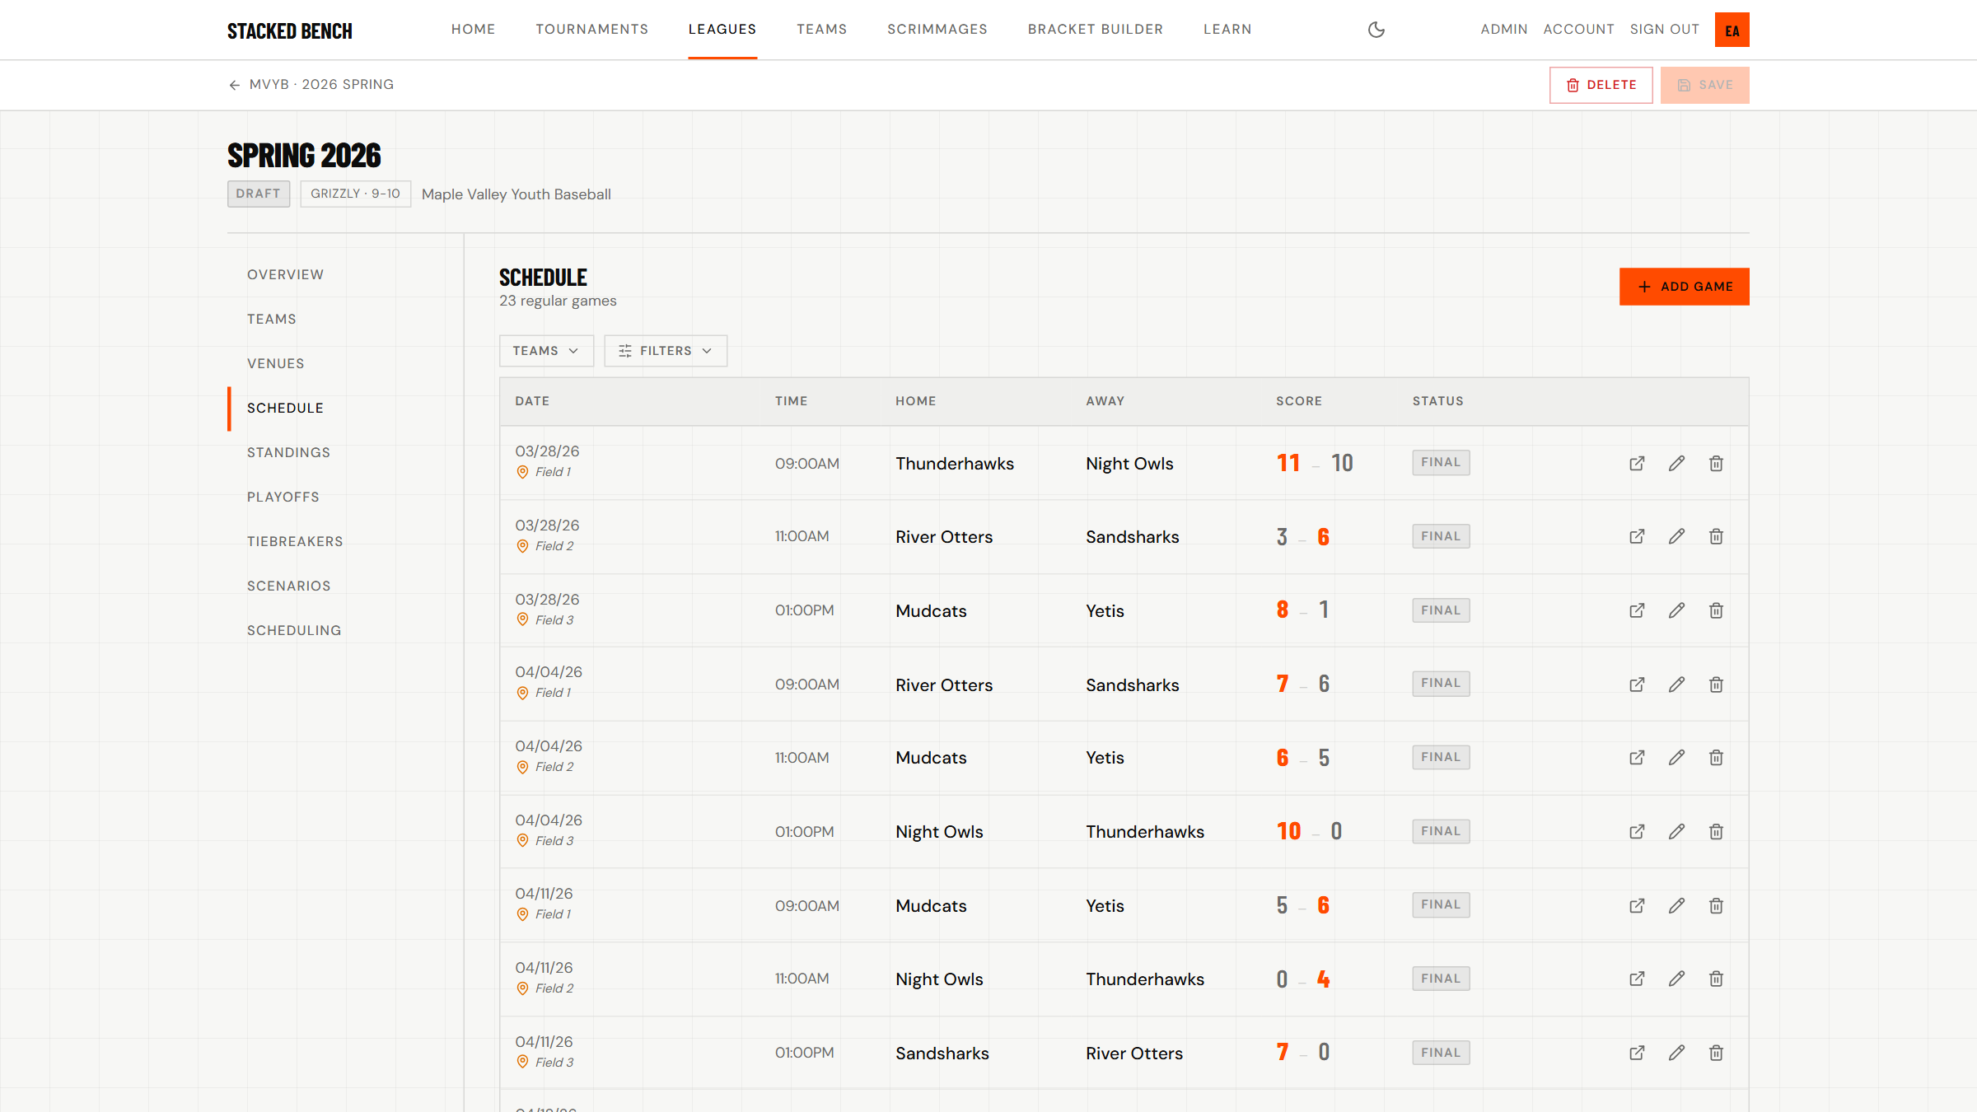This screenshot has height=1112, width=1977.
Task: Delete the 04/04/26 Night Owls vs Thunderhawks game
Action: (1716, 831)
